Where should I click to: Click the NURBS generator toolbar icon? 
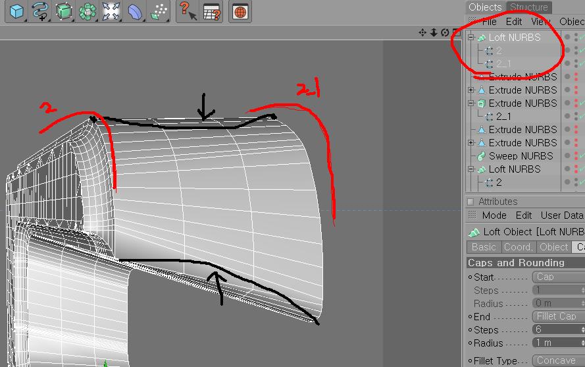64,12
